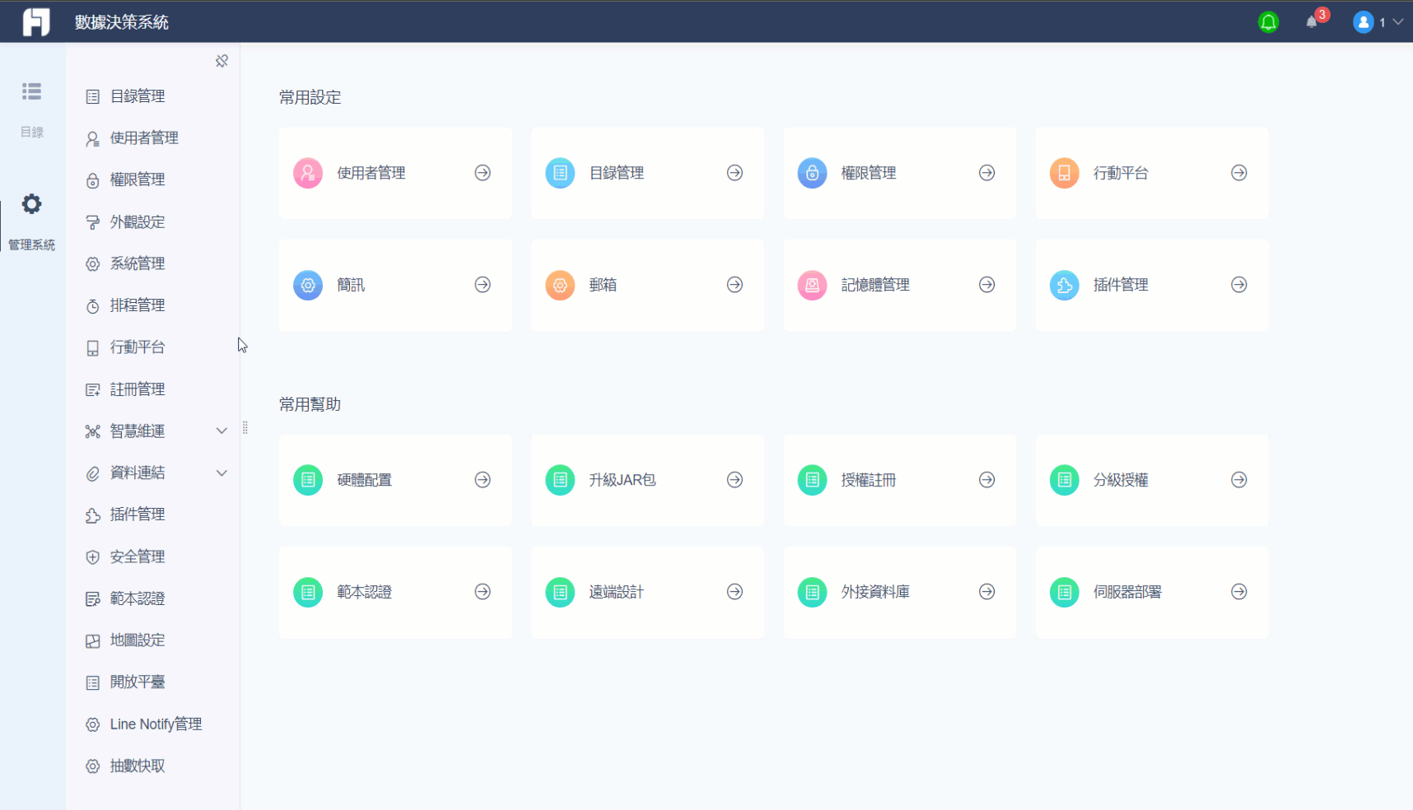Open 權限管理 in the sidebar
The height and width of the screenshot is (810, 1413).
(153, 179)
